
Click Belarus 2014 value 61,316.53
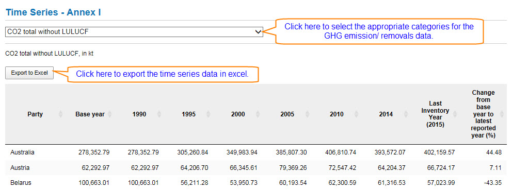(x=392, y=183)
